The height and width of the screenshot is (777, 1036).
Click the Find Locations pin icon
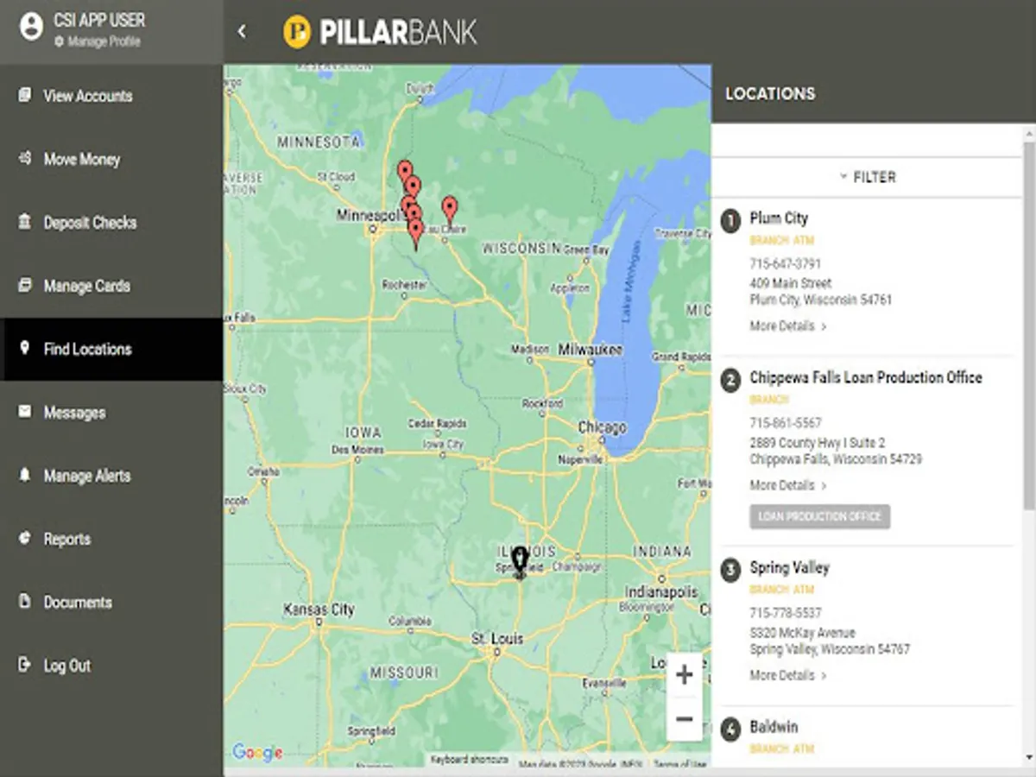point(24,348)
